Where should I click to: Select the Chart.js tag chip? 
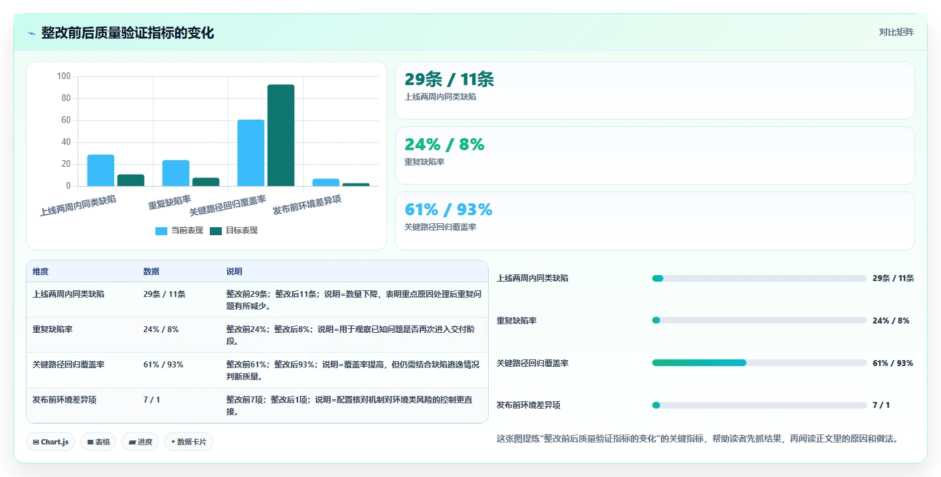point(50,442)
